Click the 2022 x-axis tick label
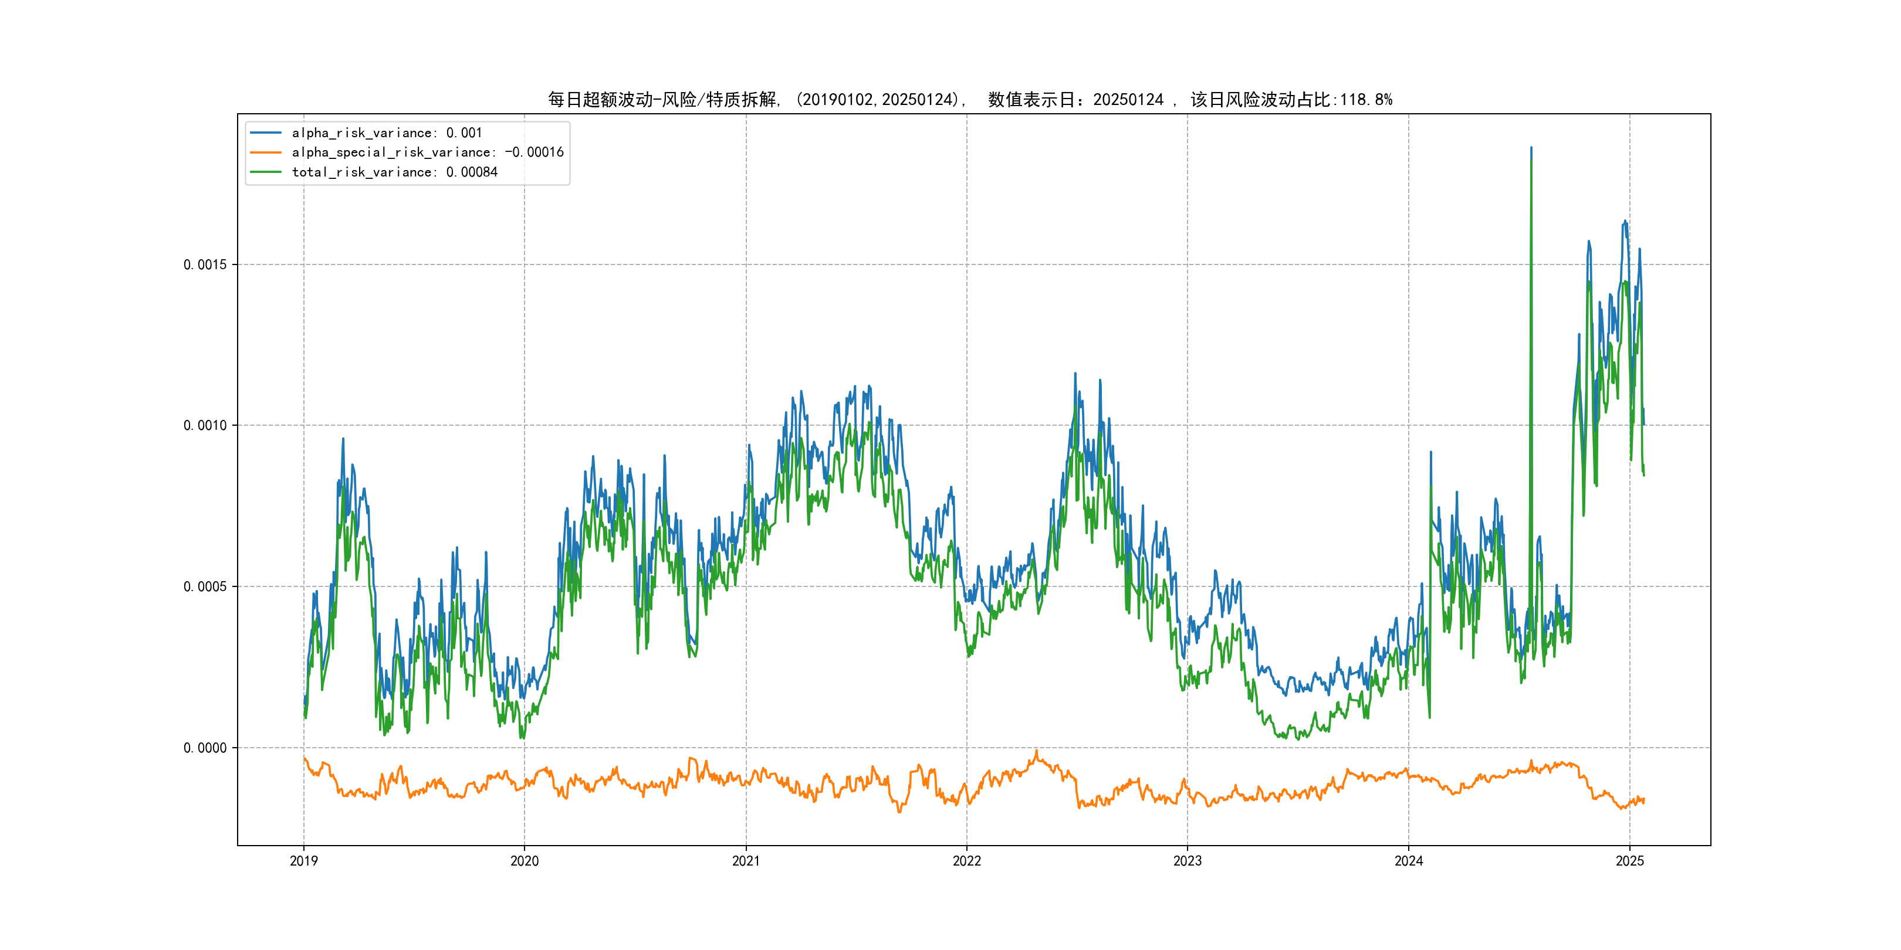Screen dimensions: 1901x950 (967, 861)
